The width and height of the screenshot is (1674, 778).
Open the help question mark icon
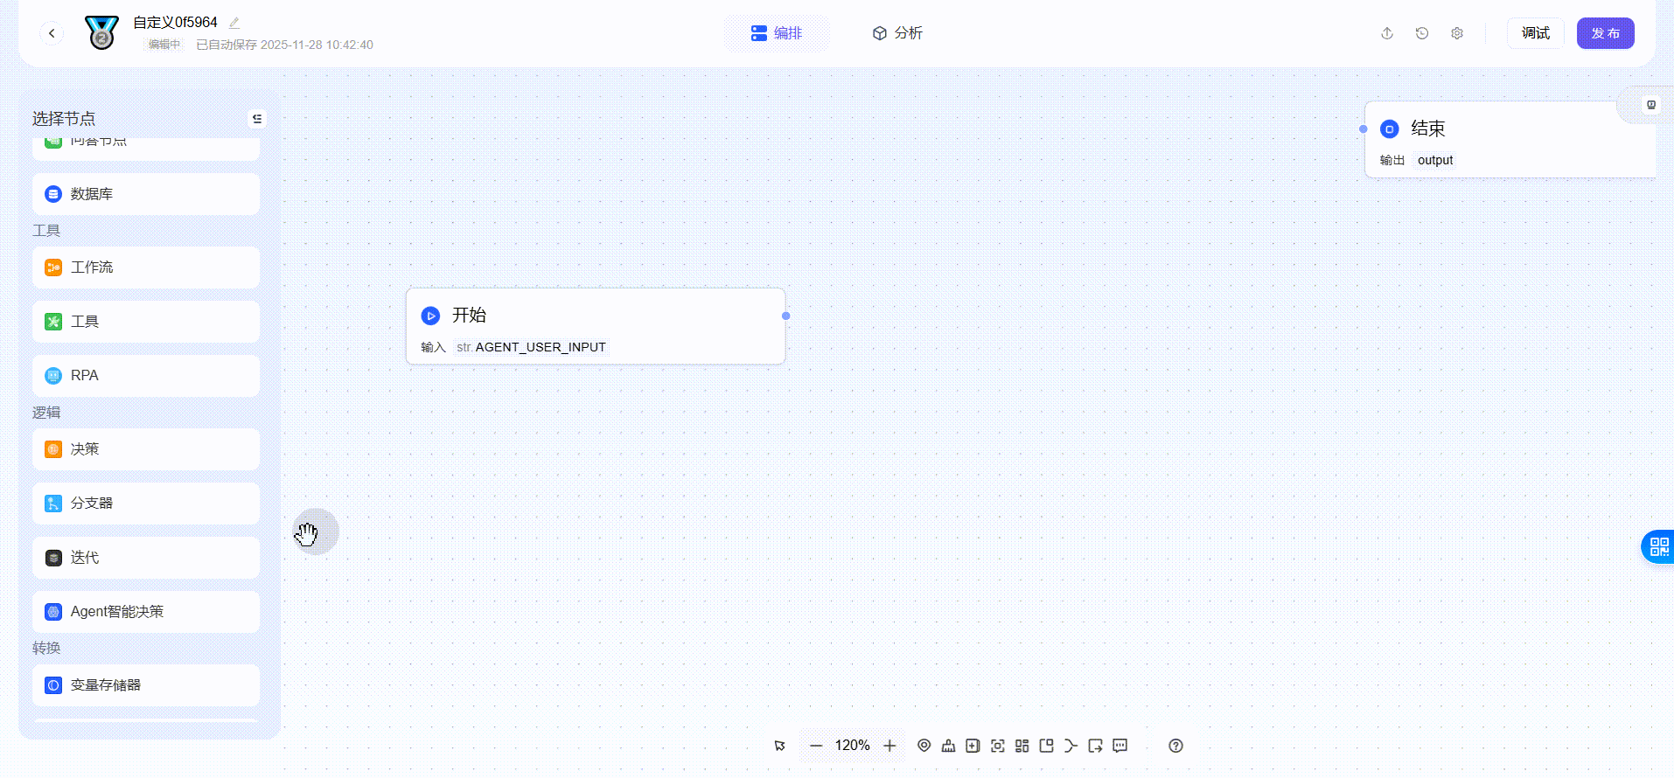(x=1175, y=746)
